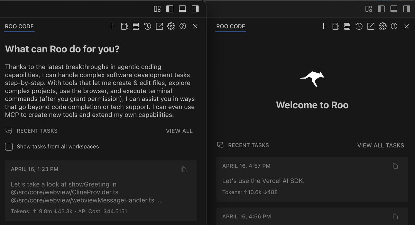415x225 pixels.
Task: Click VIEW ALL in left panel
Action: [x=179, y=131]
